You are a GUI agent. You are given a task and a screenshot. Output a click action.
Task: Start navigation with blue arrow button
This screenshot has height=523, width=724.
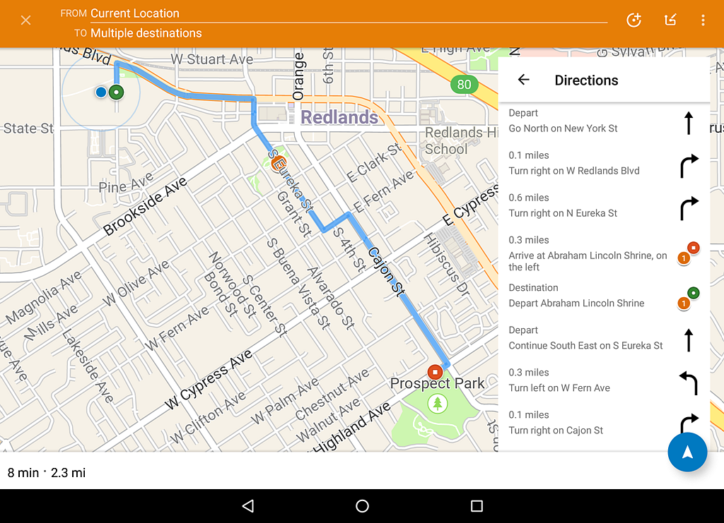point(687,452)
